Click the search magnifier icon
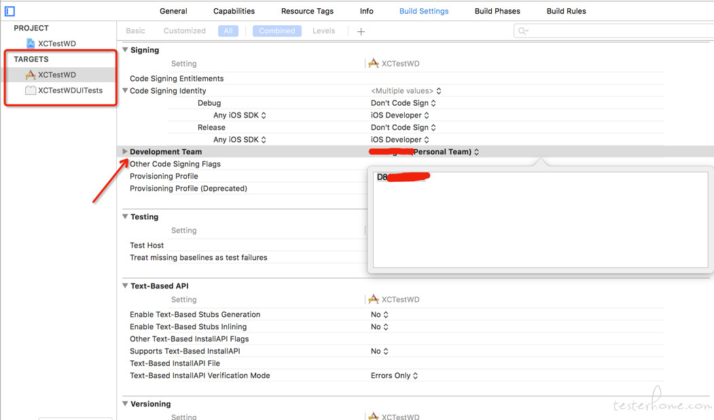Image resolution: width=714 pixels, height=420 pixels. (x=522, y=31)
